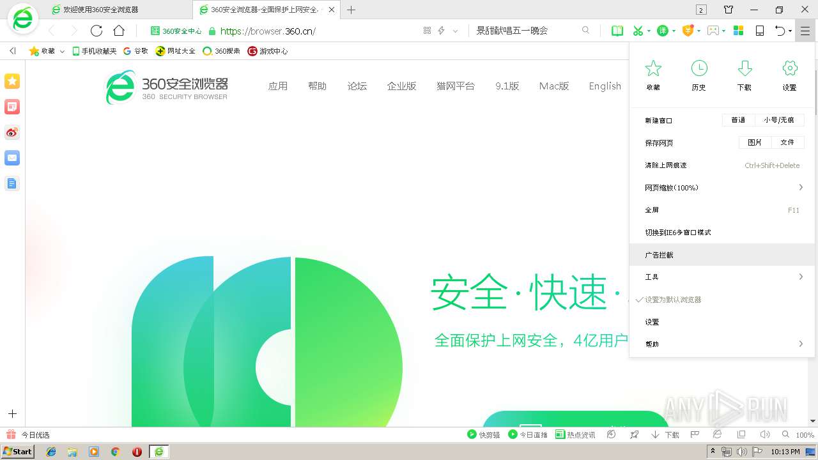Screen dimensions: 818x460
Task: Open the colorful apps grid icon
Action: (x=738, y=31)
